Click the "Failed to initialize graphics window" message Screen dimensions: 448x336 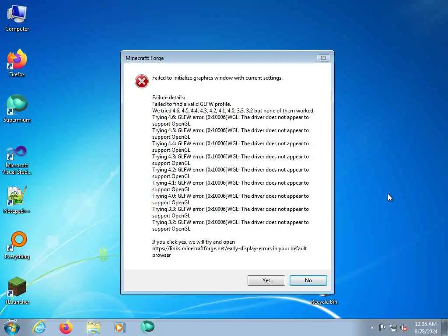pos(217,78)
